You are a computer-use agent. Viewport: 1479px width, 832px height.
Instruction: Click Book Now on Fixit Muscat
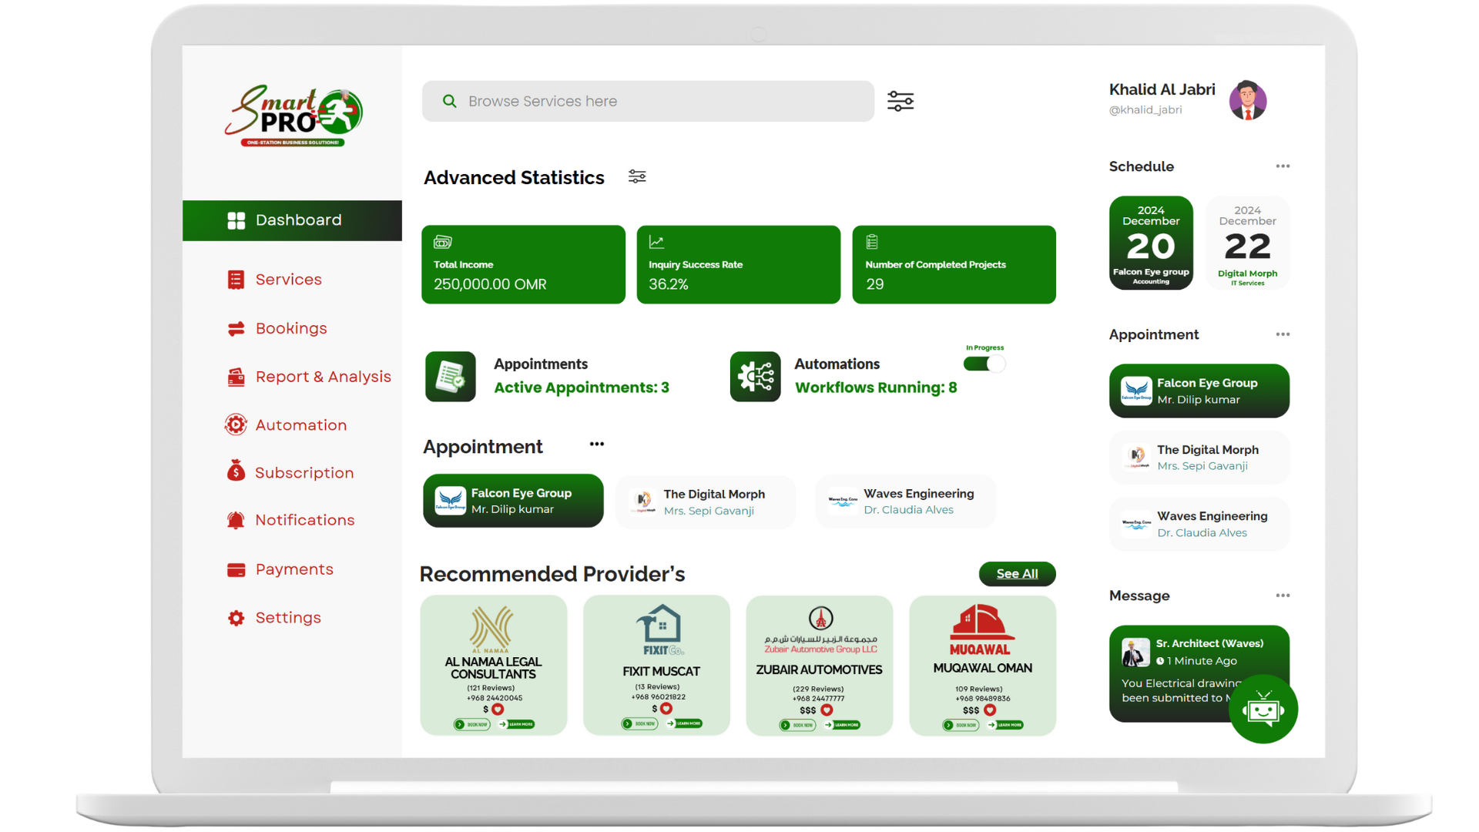[640, 723]
